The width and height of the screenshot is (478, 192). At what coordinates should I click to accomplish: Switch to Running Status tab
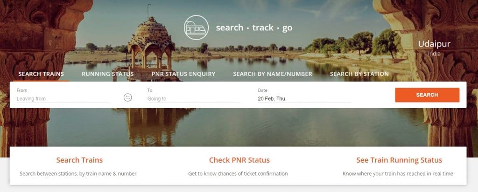[x=108, y=74]
